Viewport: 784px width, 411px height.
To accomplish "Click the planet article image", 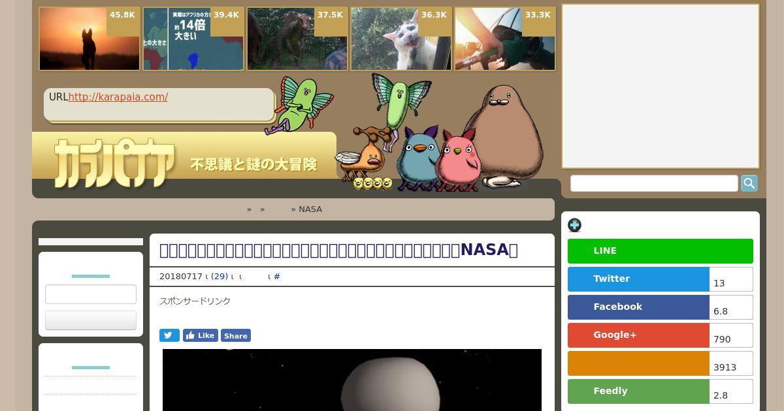I will [x=352, y=380].
